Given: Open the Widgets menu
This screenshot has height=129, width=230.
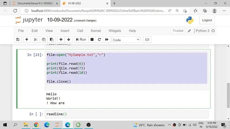Looking at the screenshot, I should 115,31.
